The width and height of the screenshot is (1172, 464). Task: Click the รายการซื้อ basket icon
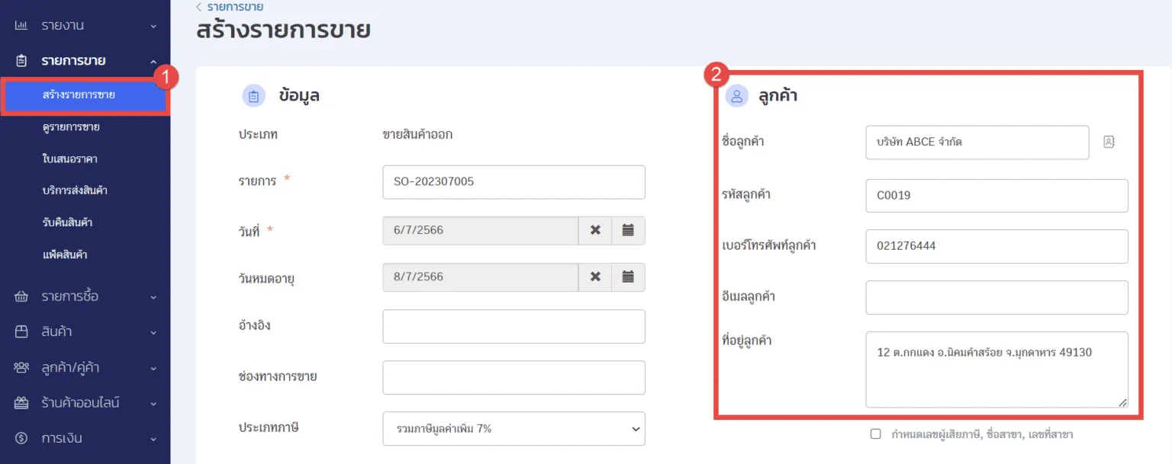point(21,296)
